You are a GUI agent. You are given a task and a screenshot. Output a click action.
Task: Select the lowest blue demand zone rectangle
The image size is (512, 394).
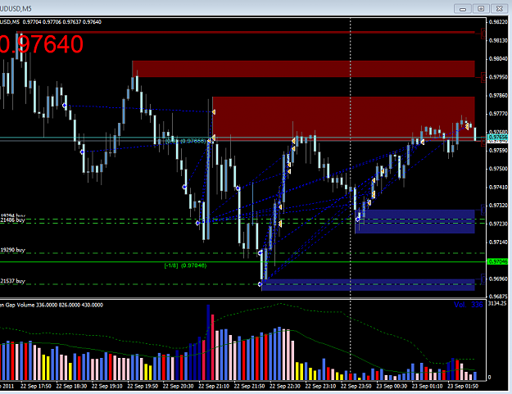click(369, 284)
